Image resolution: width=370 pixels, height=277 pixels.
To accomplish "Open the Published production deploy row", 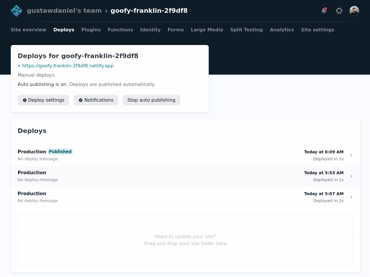I will (185, 155).
